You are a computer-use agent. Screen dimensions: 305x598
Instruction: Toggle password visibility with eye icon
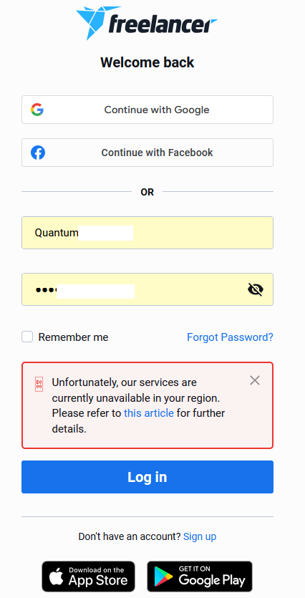tap(256, 289)
